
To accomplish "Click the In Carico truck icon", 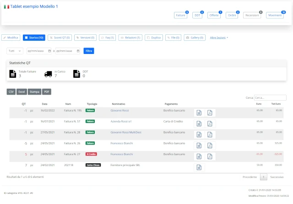I will tap(48, 74).
